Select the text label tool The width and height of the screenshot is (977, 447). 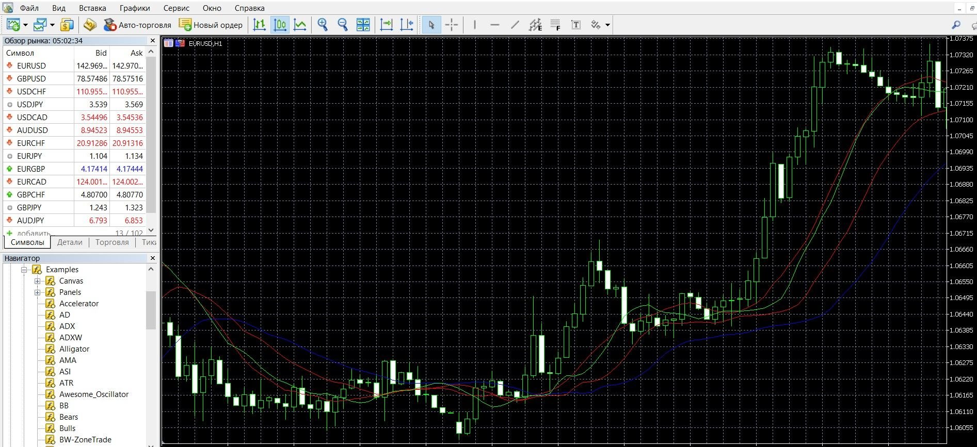point(576,25)
